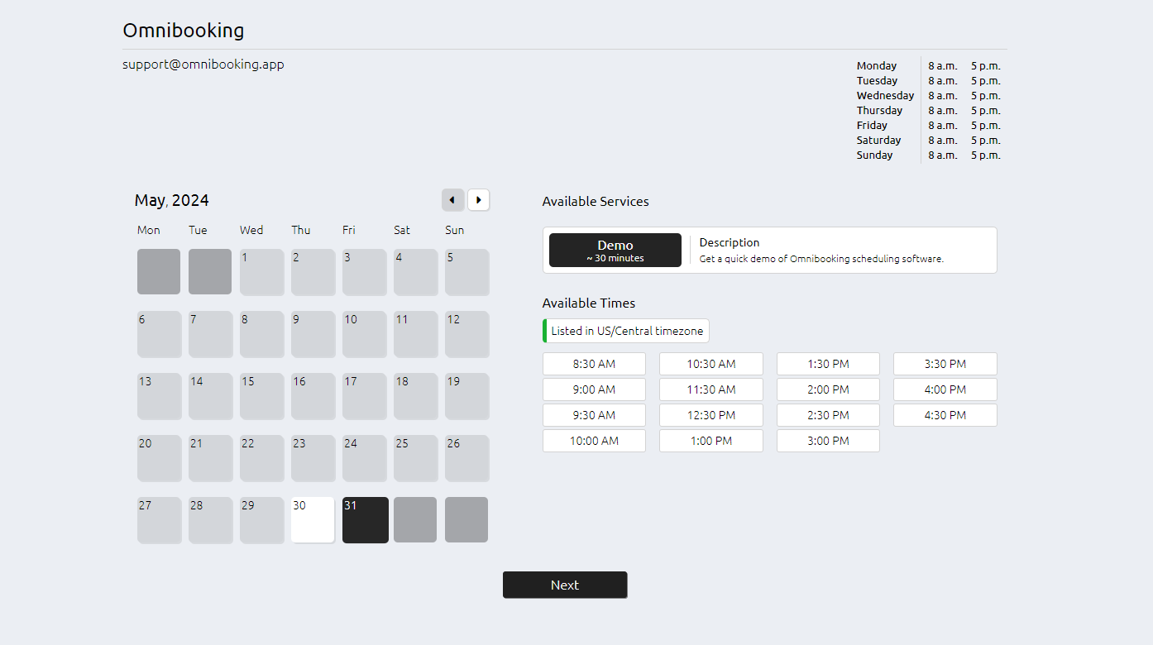Click calendar day 3

[x=364, y=272]
